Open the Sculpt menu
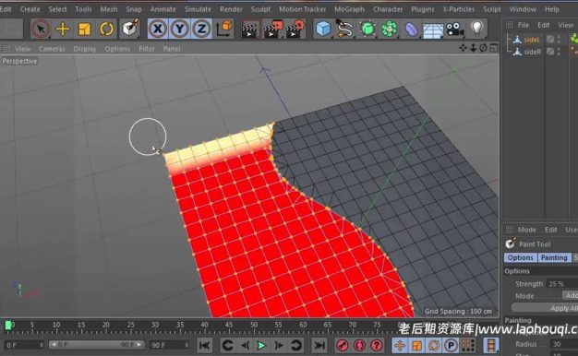This screenshot has width=578, height=356. click(x=260, y=9)
